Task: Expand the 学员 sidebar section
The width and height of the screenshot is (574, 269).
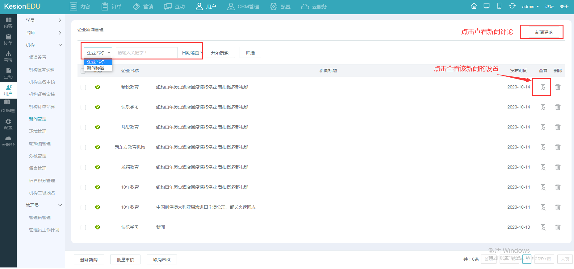Action: (44, 20)
